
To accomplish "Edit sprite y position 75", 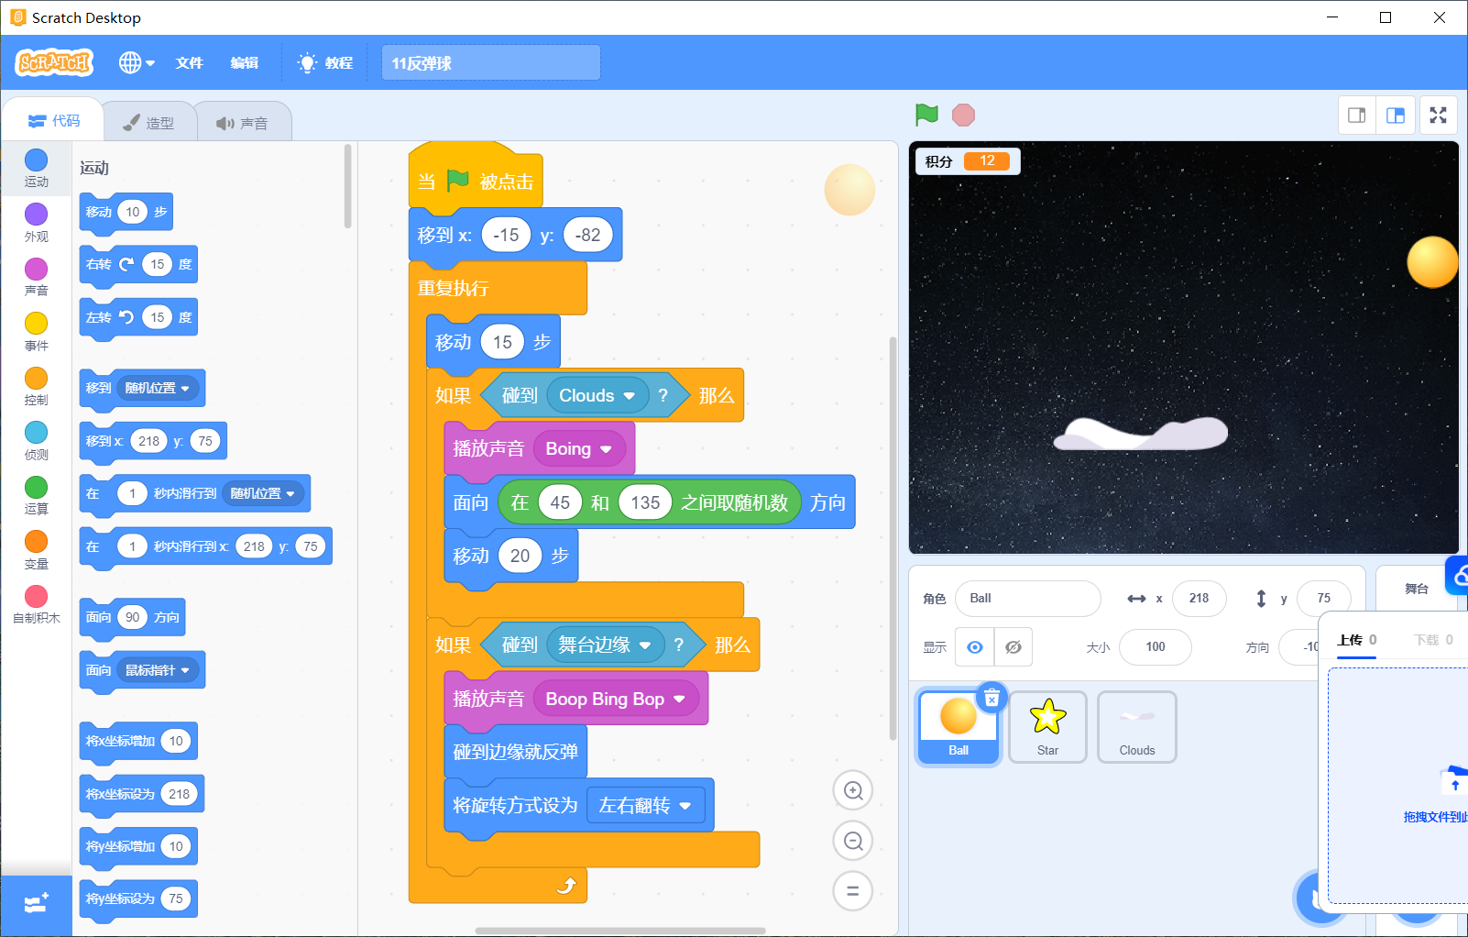I will coord(1324,599).
